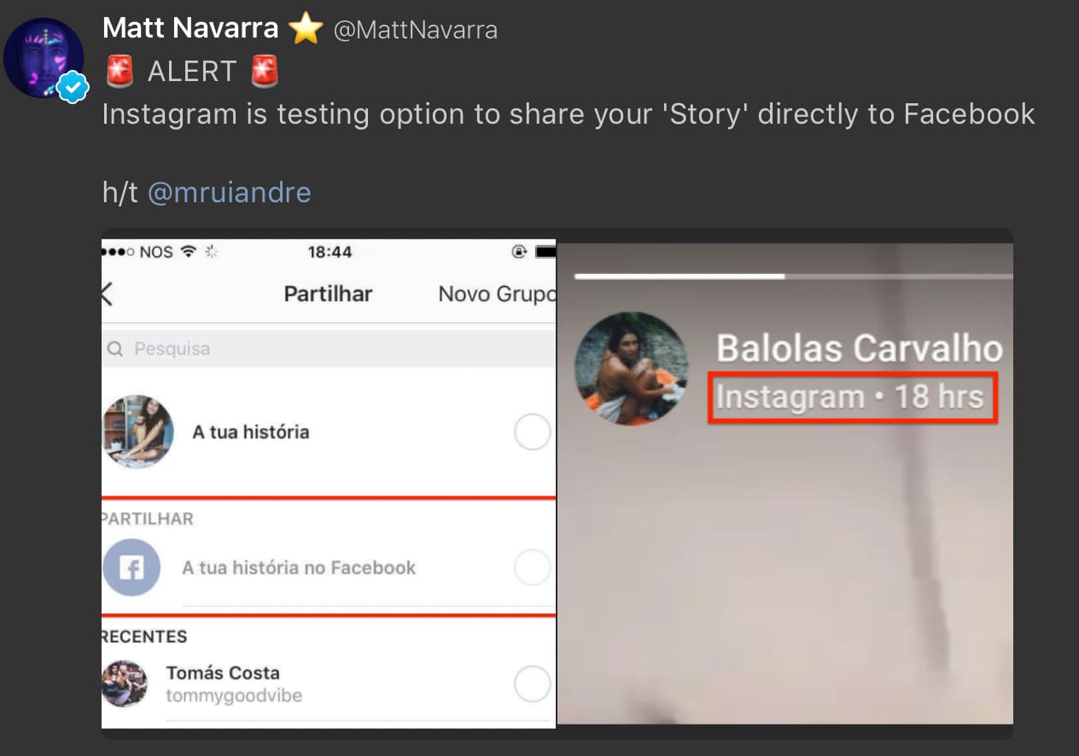
Task: Click the blue verified badge
Action: pyautogui.click(x=73, y=87)
